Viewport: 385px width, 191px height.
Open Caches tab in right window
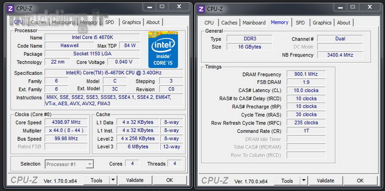coord(229,23)
